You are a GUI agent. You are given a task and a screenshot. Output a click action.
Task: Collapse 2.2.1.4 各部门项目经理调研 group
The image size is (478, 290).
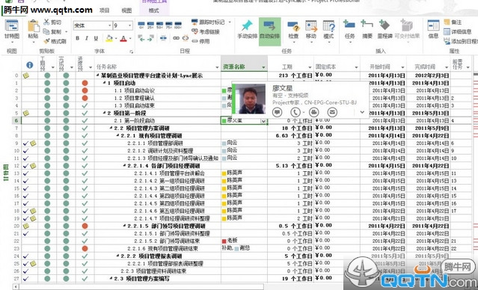(x=124, y=166)
